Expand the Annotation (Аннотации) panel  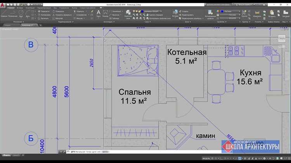click(109, 22)
